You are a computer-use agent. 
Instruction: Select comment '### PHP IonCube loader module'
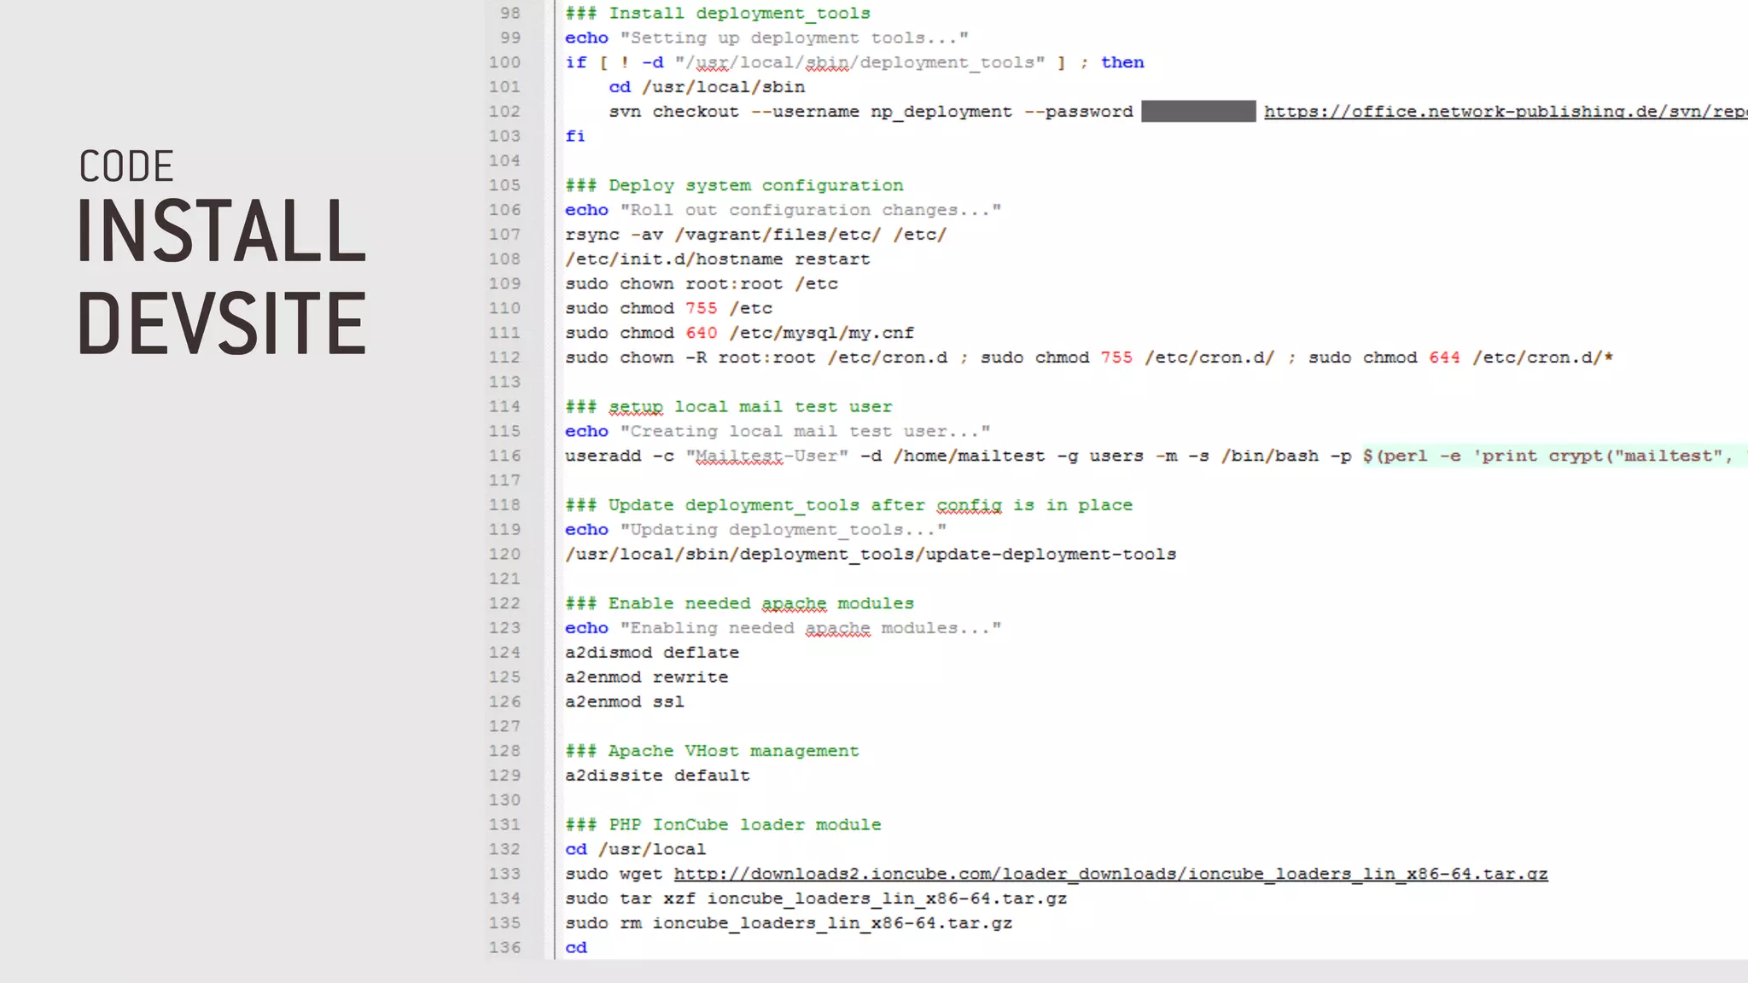[x=723, y=825]
